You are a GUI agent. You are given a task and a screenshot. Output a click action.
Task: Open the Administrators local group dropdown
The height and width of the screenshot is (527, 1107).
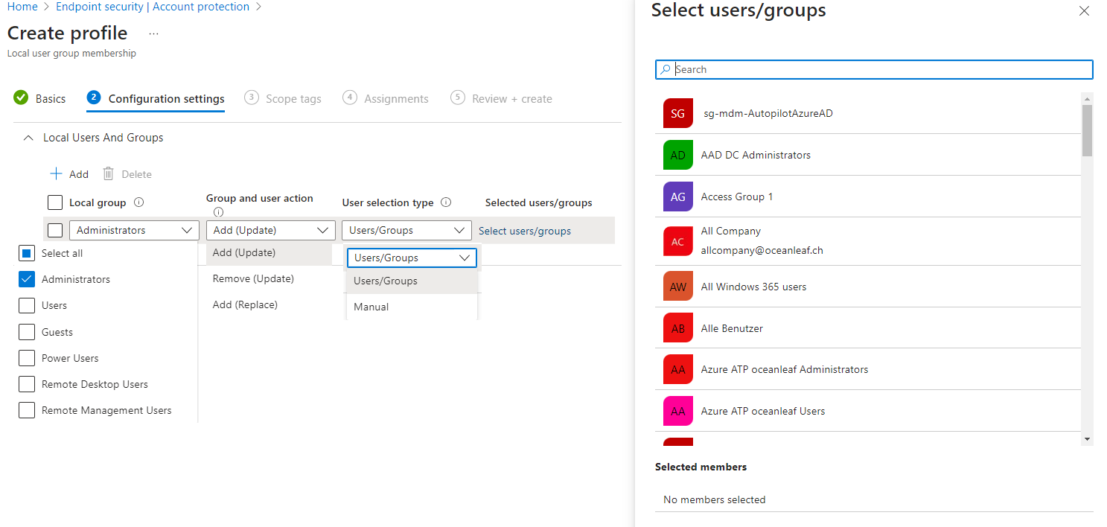coord(134,230)
